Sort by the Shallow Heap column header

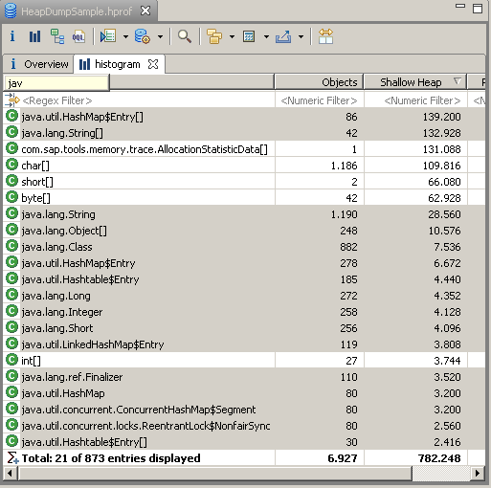415,82
